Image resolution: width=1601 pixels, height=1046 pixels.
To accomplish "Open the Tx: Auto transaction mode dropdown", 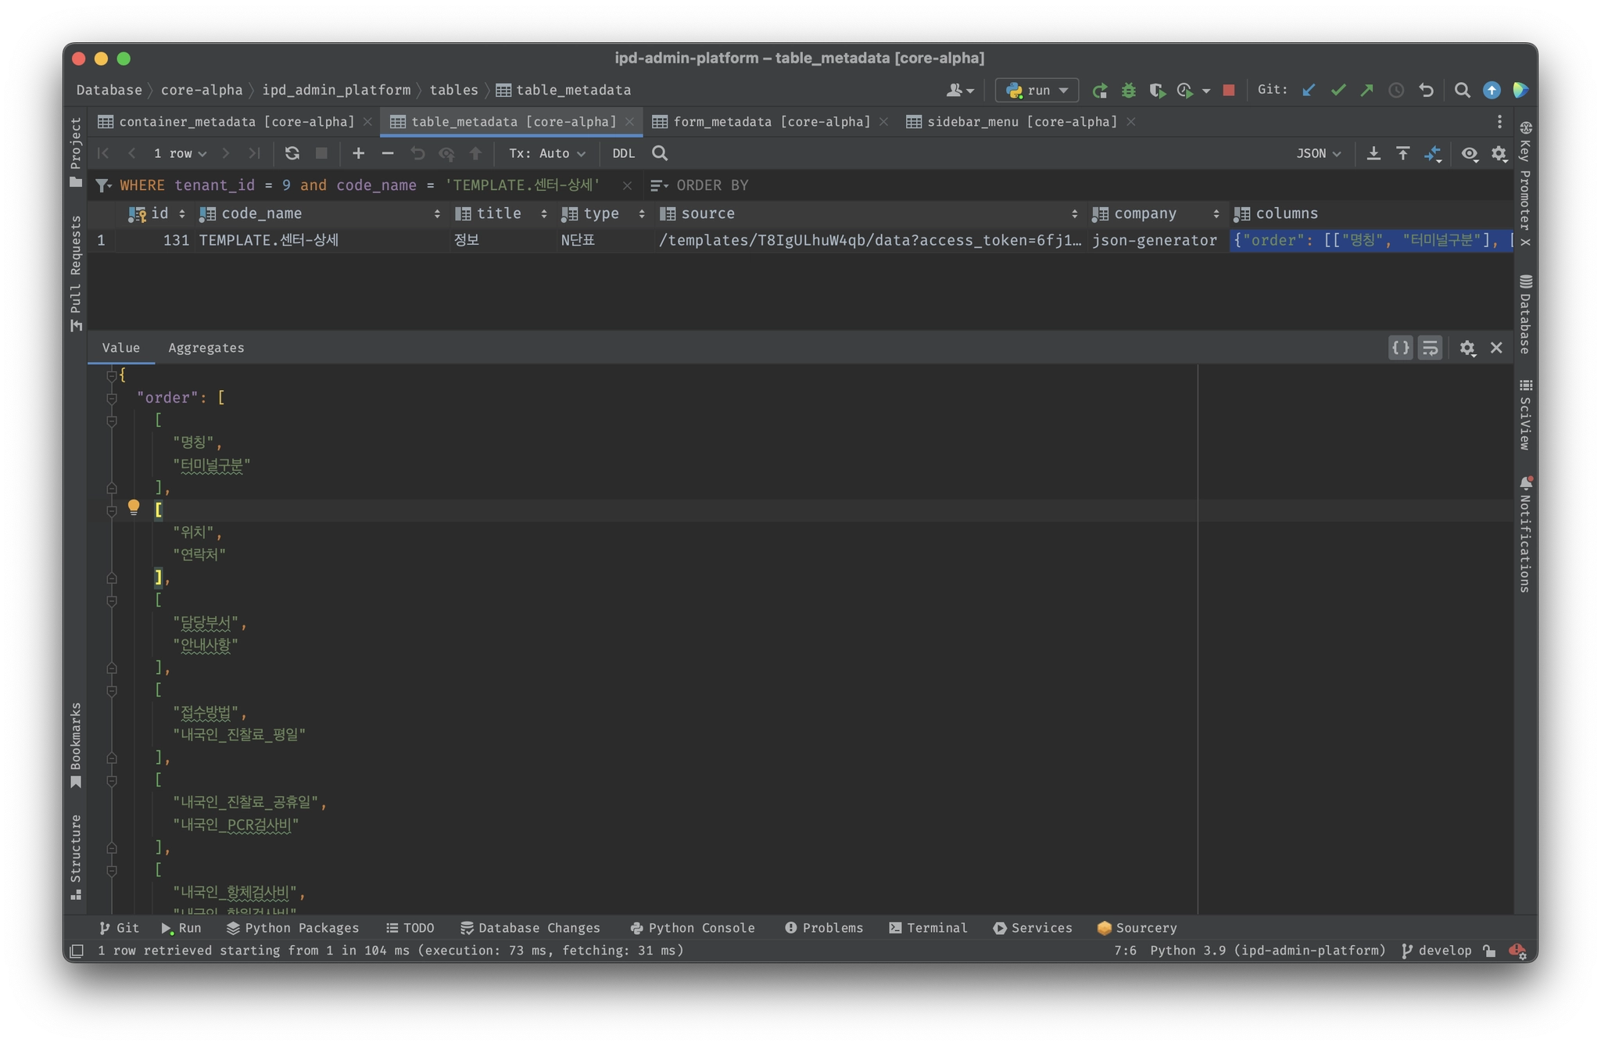I will (546, 153).
